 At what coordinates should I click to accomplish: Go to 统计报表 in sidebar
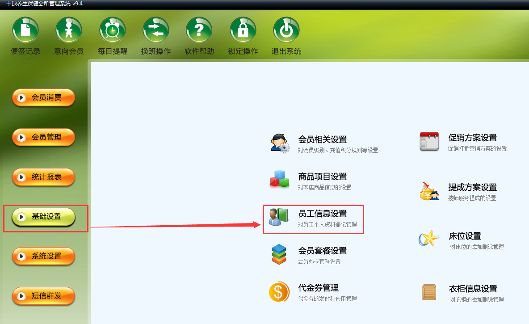coord(43,177)
